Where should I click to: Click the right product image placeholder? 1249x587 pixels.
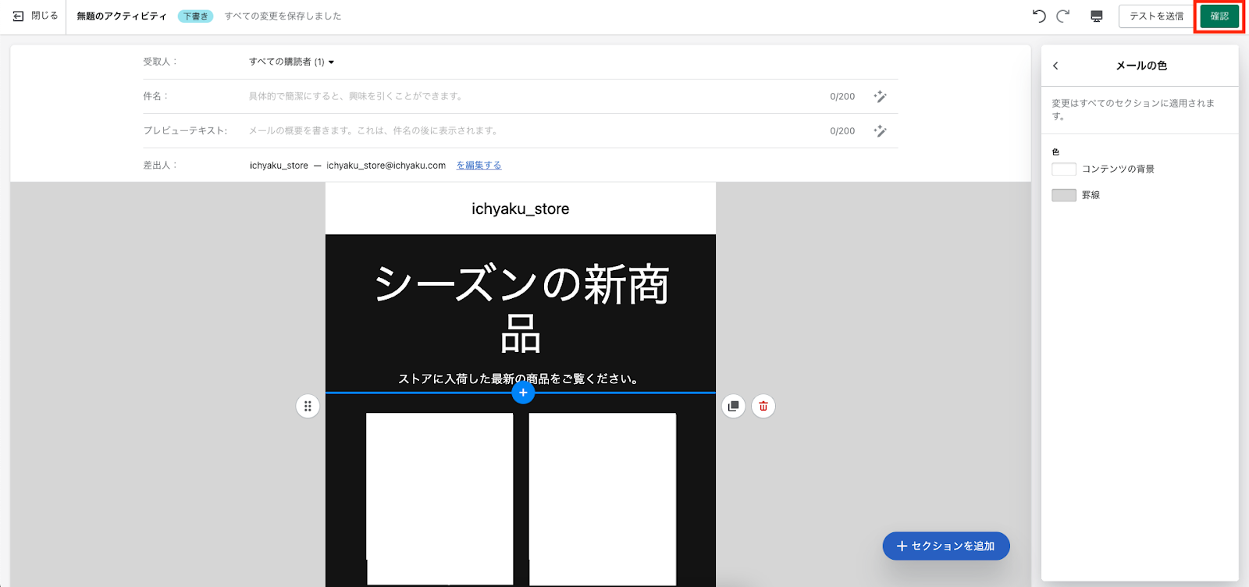[x=603, y=499]
